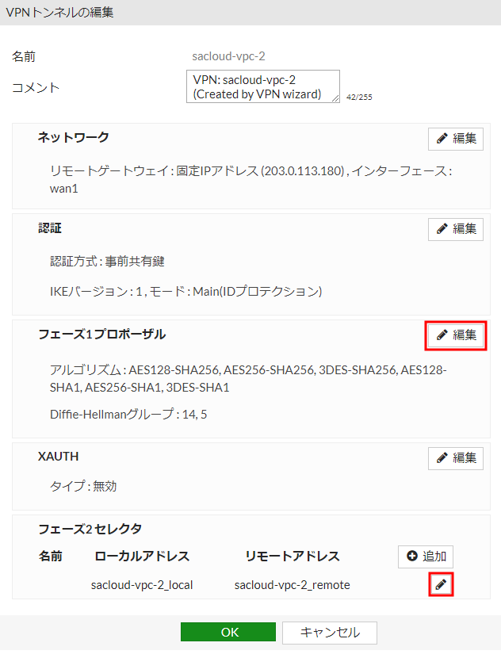The height and width of the screenshot is (658, 501).
Task: Confirm with the green OK button
Action: (228, 632)
